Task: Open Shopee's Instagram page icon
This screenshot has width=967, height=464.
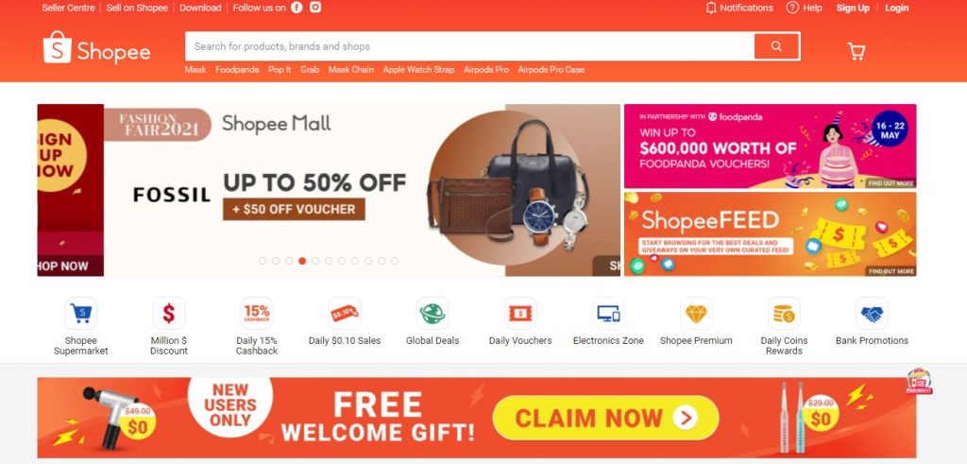Action: click(315, 8)
